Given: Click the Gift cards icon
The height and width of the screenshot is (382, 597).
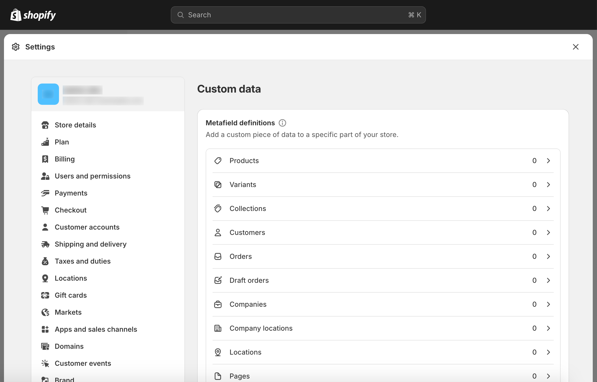Looking at the screenshot, I should (x=45, y=295).
